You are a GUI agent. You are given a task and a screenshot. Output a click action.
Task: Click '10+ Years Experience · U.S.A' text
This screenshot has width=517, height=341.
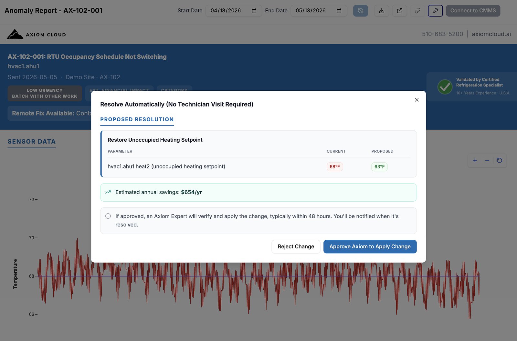(483, 93)
